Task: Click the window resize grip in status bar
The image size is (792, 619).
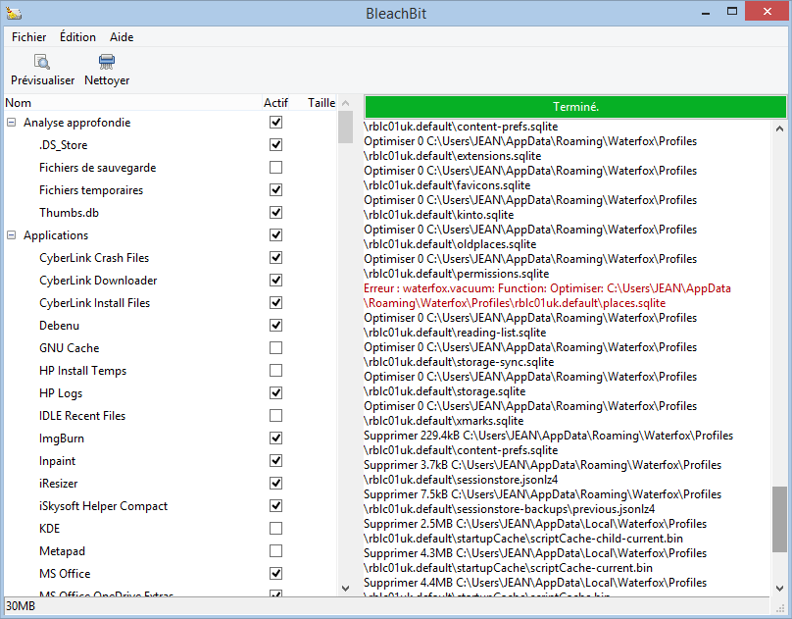Action: pyautogui.click(x=780, y=607)
